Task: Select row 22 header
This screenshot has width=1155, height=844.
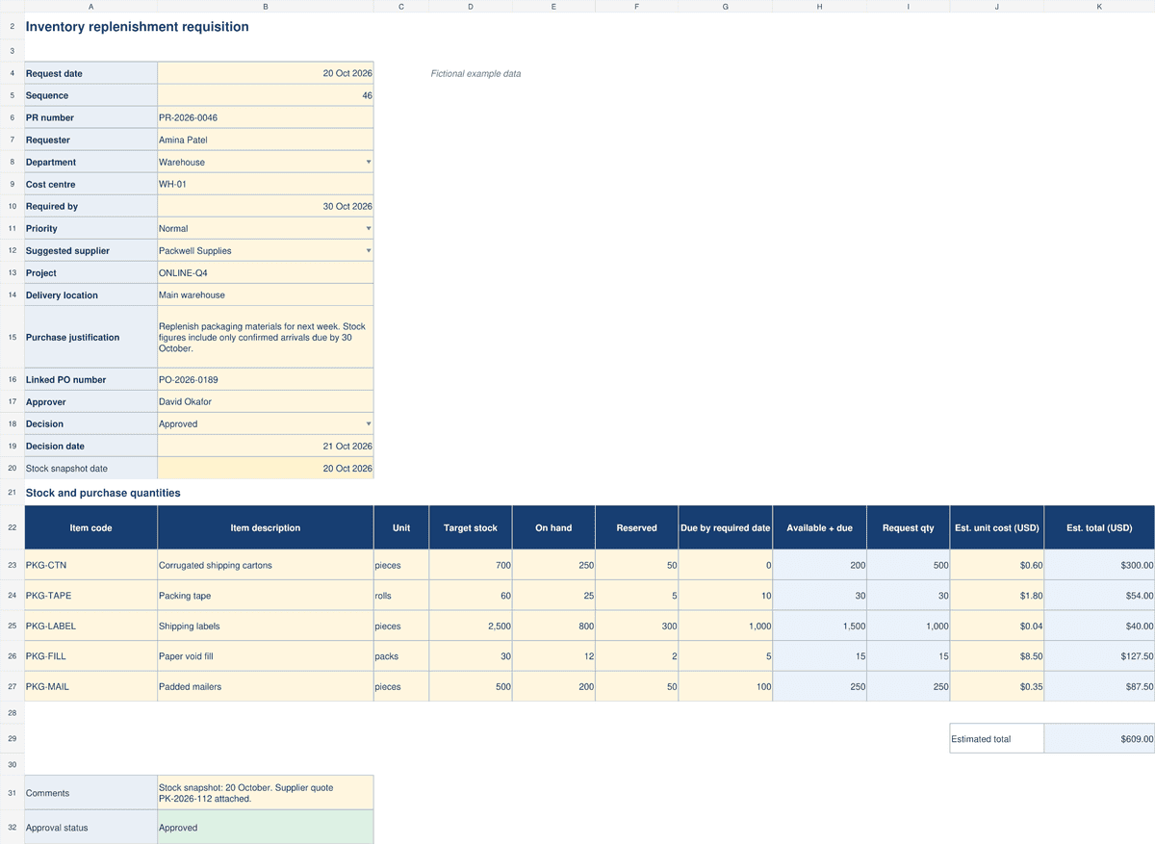Action: [12, 527]
